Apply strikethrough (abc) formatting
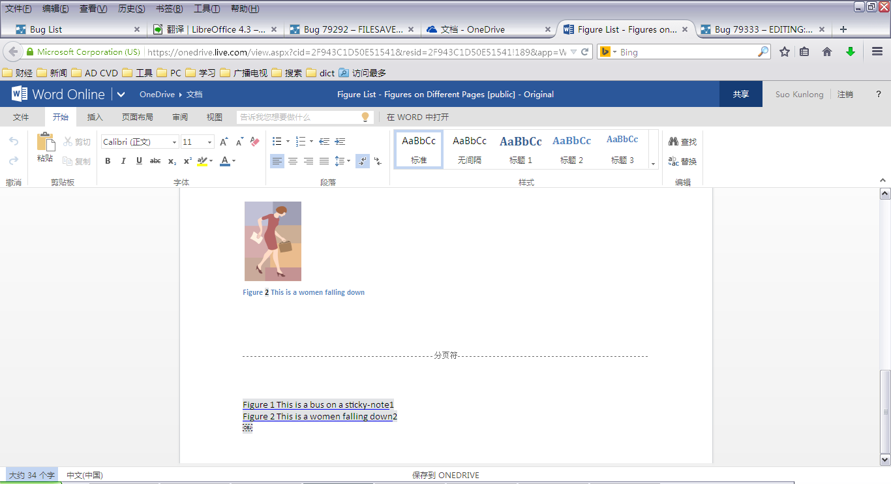This screenshot has width=891, height=484. pos(155,161)
